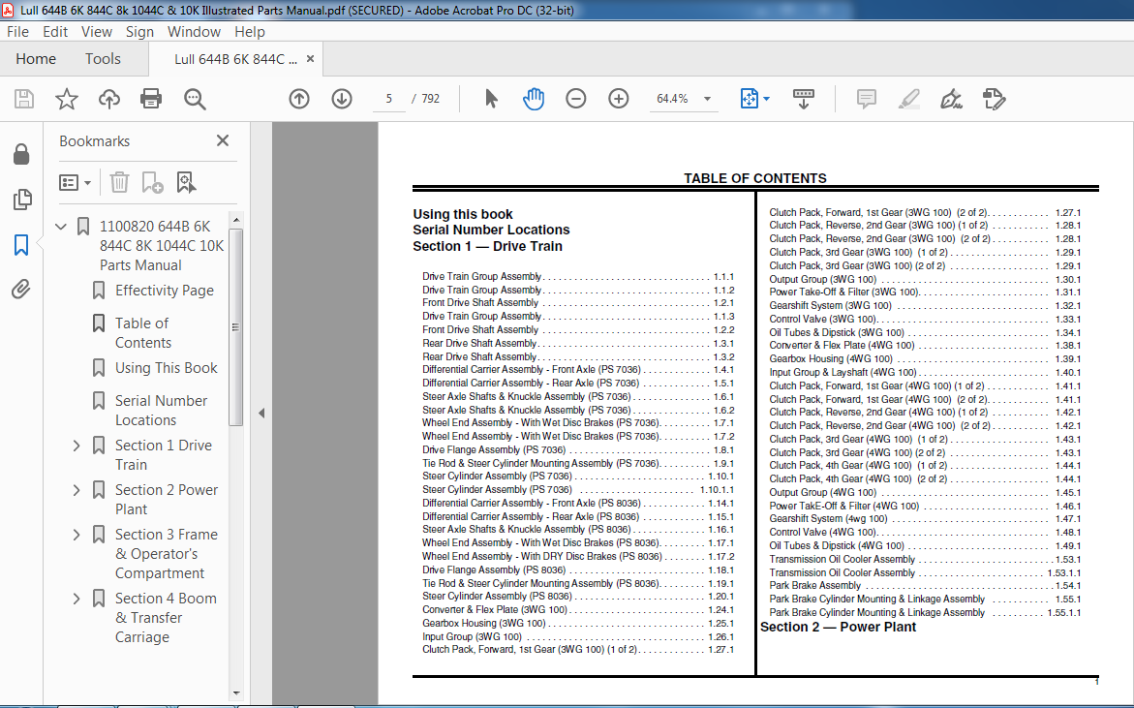Expand the Section 1 Drive Train bookmark
The image size is (1134, 708).
point(77,446)
